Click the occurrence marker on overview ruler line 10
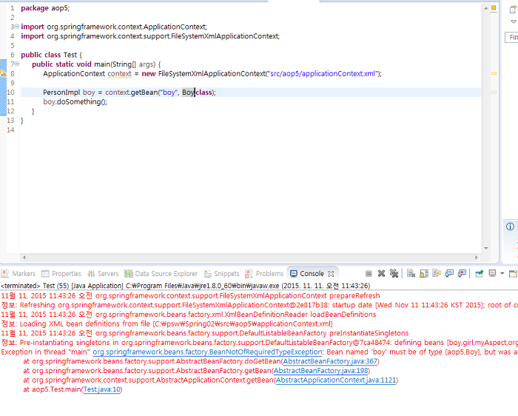Screen dimensions: 518x416 494,93
